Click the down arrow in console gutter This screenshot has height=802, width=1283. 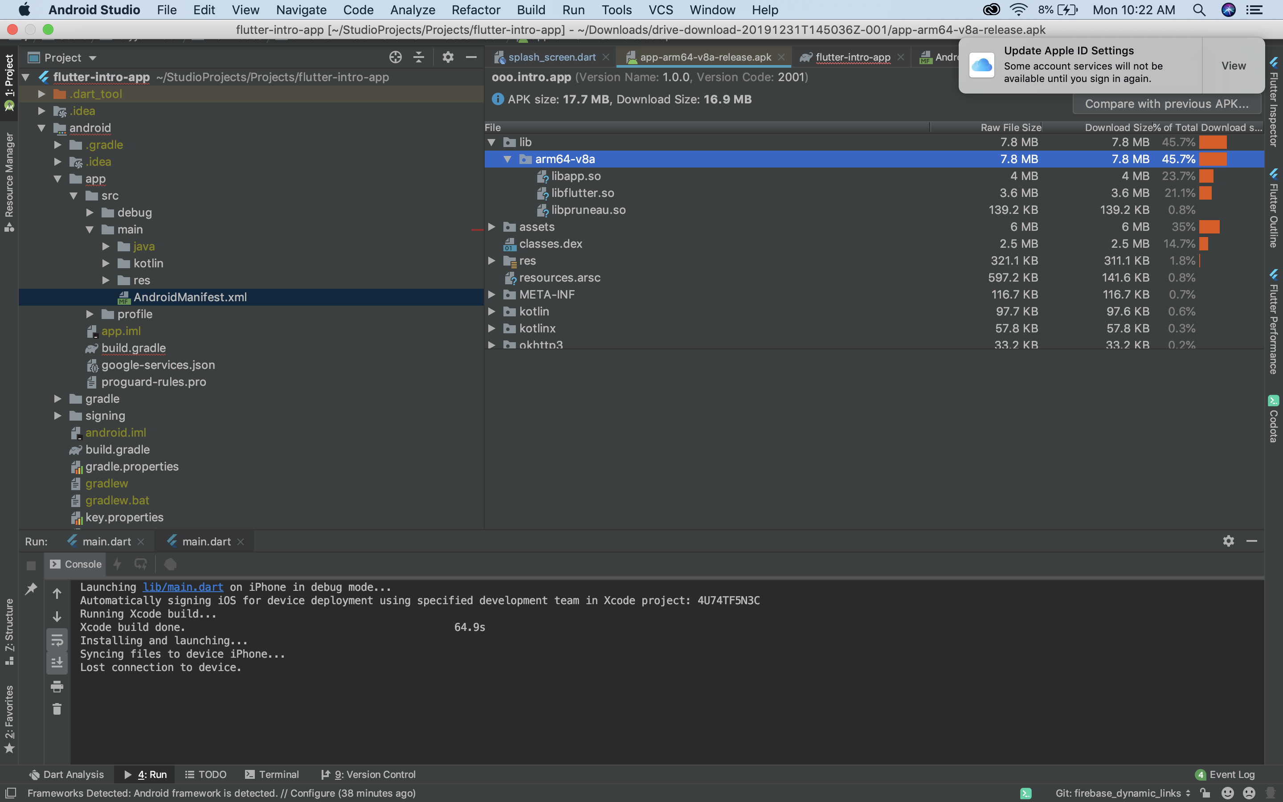click(57, 617)
